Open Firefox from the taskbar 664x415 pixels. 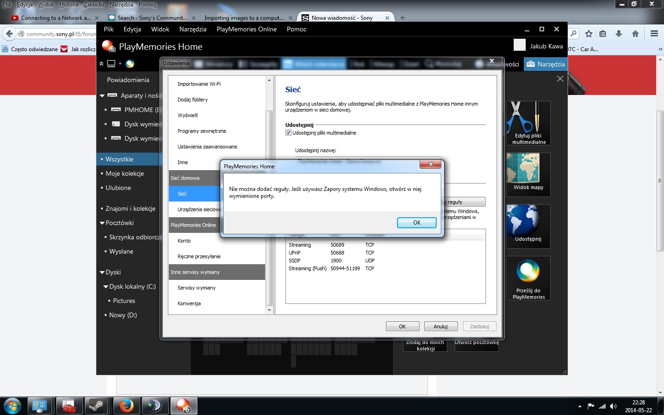click(126, 406)
